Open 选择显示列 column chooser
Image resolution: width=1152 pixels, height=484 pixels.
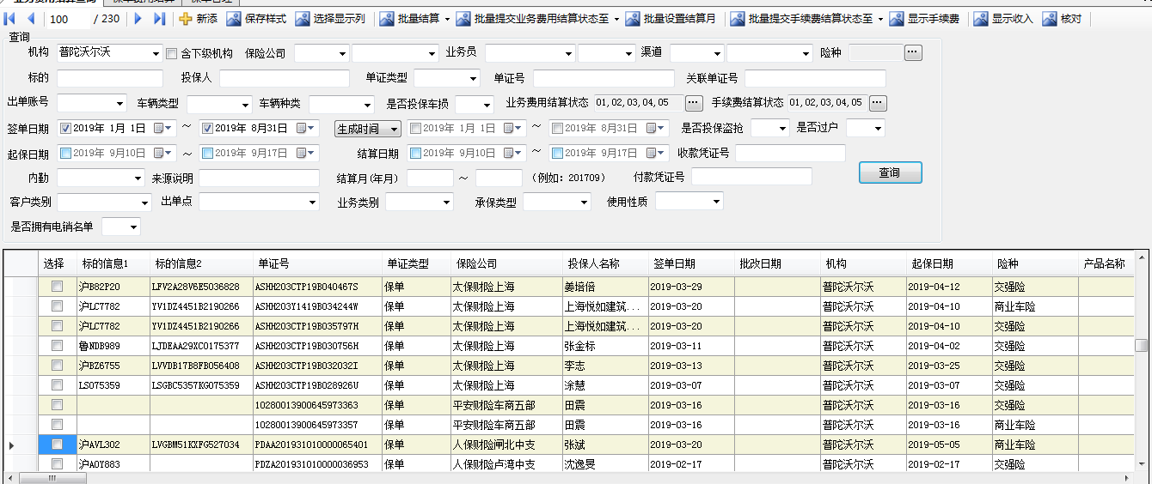303,19
